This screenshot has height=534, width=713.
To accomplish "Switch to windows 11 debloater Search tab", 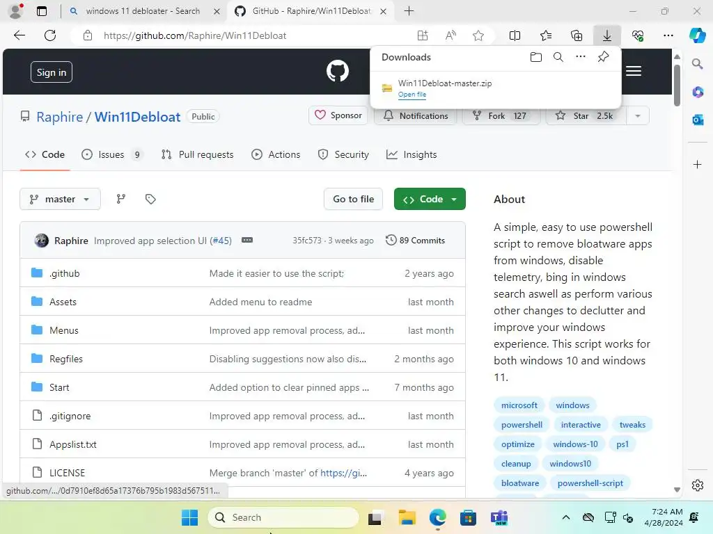I will click(142, 11).
